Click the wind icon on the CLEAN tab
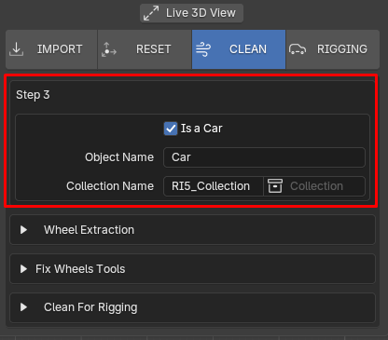The width and height of the screenshot is (388, 340). click(203, 49)
